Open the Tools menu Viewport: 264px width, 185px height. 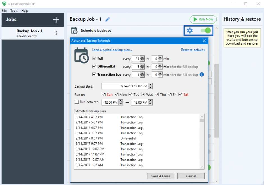(14, 11)
